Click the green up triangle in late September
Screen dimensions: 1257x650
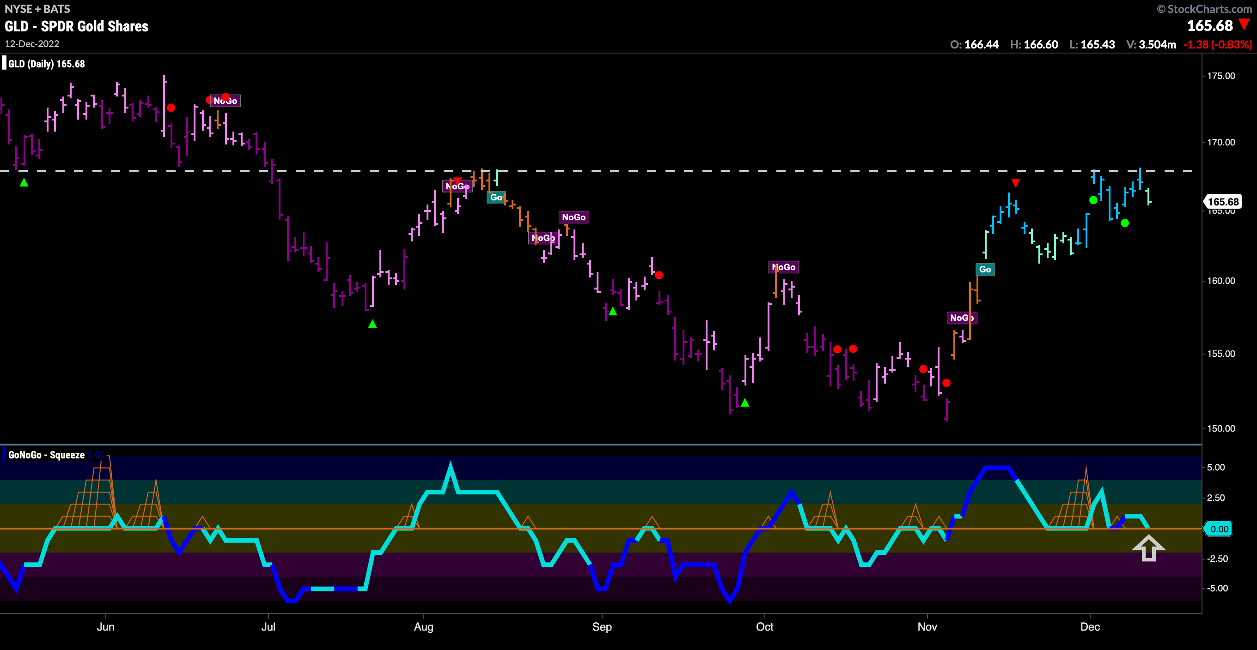pyautogui.click(x=744, y=402)
